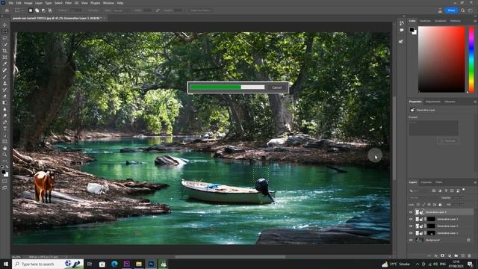Open Microsoft Edge from the taskbar
This screenshot has width=478, height=269.
click(114, 264)
